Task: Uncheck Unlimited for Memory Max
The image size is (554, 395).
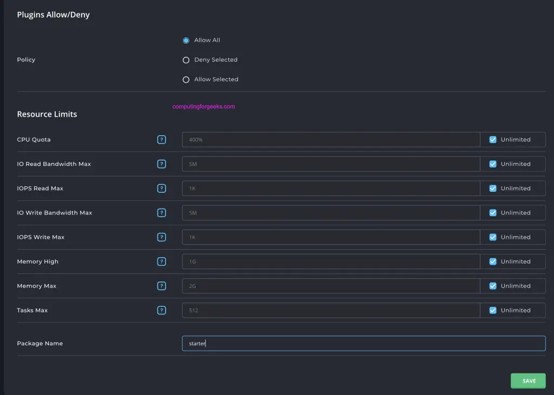Action: pyautogui.click(x=492, y=285)
